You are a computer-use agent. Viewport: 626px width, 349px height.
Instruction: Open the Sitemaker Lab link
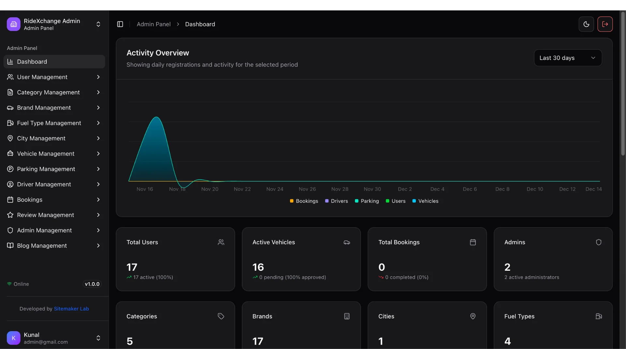tap(71, 309)
